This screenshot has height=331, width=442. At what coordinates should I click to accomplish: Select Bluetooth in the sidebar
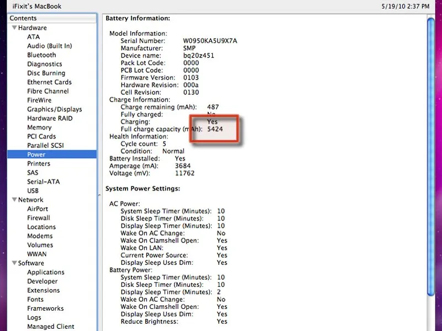click(x=41, y=55)
